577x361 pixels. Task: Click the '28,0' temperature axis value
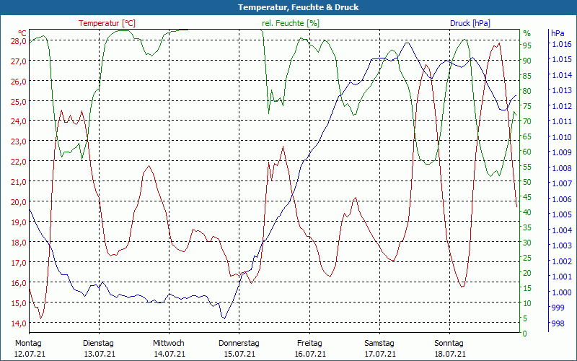[x=18, y=41]
